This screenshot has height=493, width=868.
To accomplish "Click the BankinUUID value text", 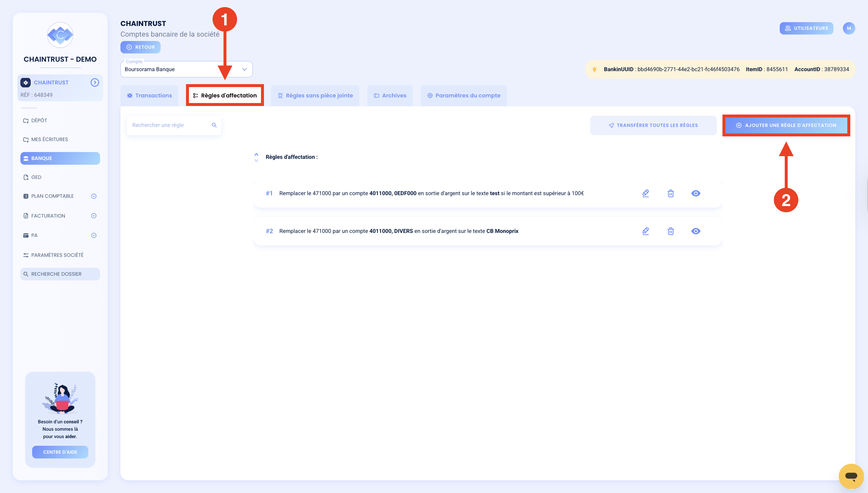I will 688,69.
